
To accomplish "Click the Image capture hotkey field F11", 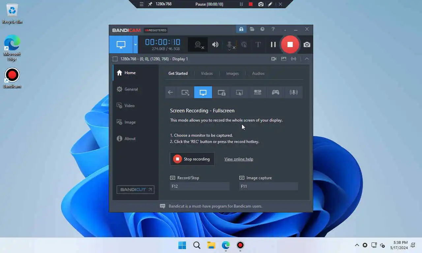I will (x=269, y=186).
